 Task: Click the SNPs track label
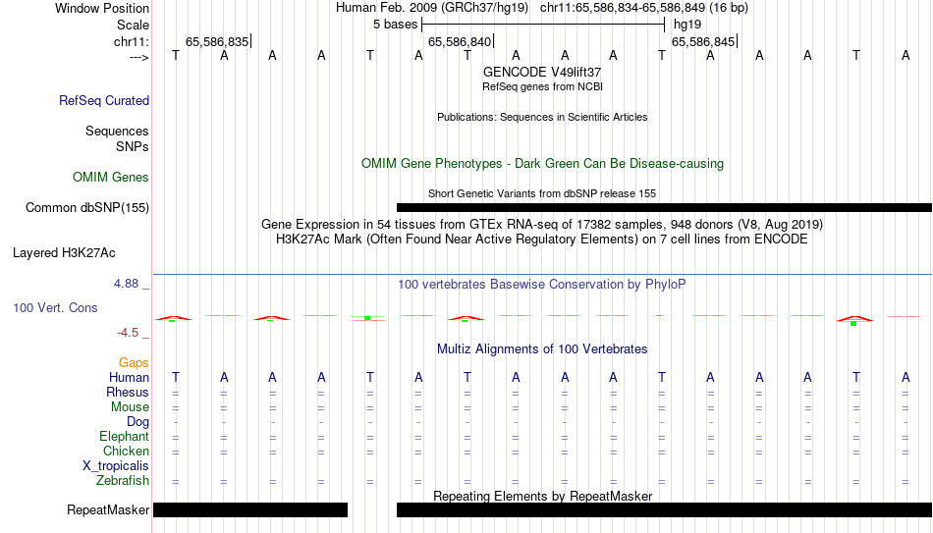[x=133, y=146]
